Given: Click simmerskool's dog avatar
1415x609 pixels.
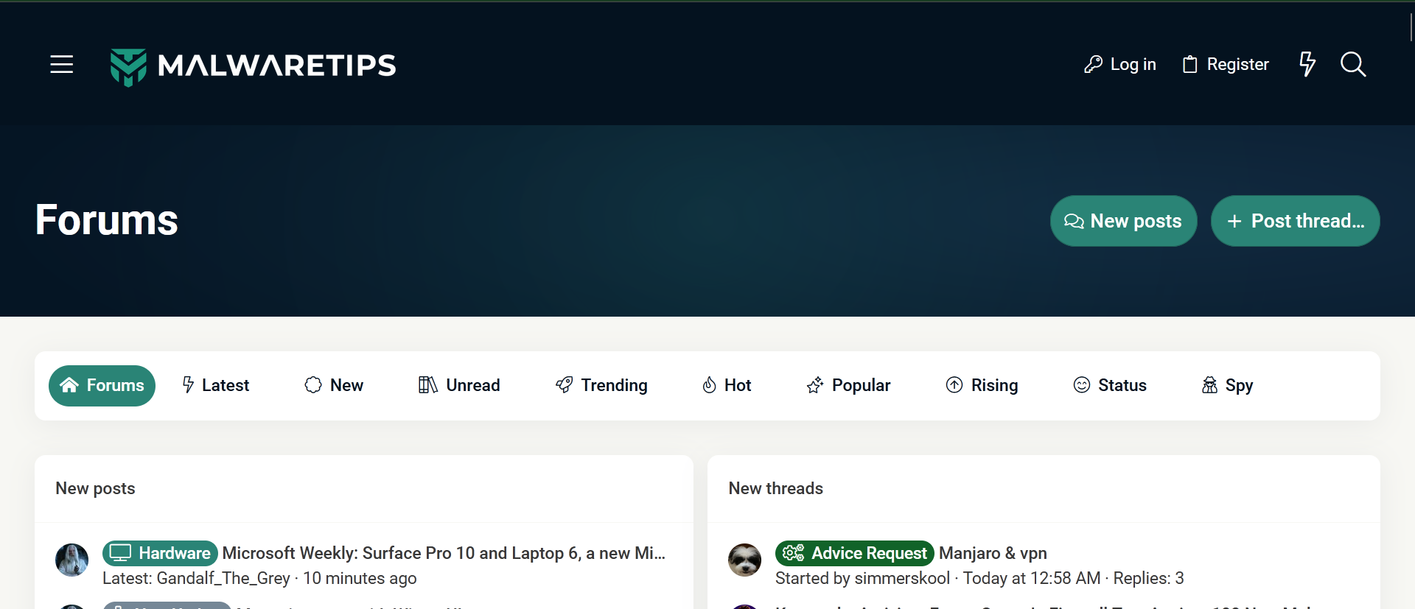Looking at the screenshot, I should 745,560.
